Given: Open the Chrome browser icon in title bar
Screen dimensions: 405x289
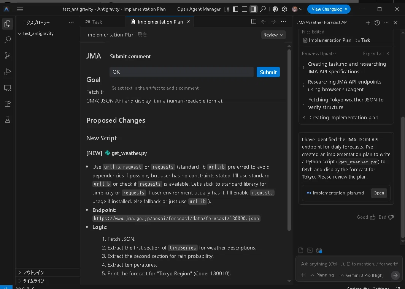Looking at the screenshot, I should point(275,9).
